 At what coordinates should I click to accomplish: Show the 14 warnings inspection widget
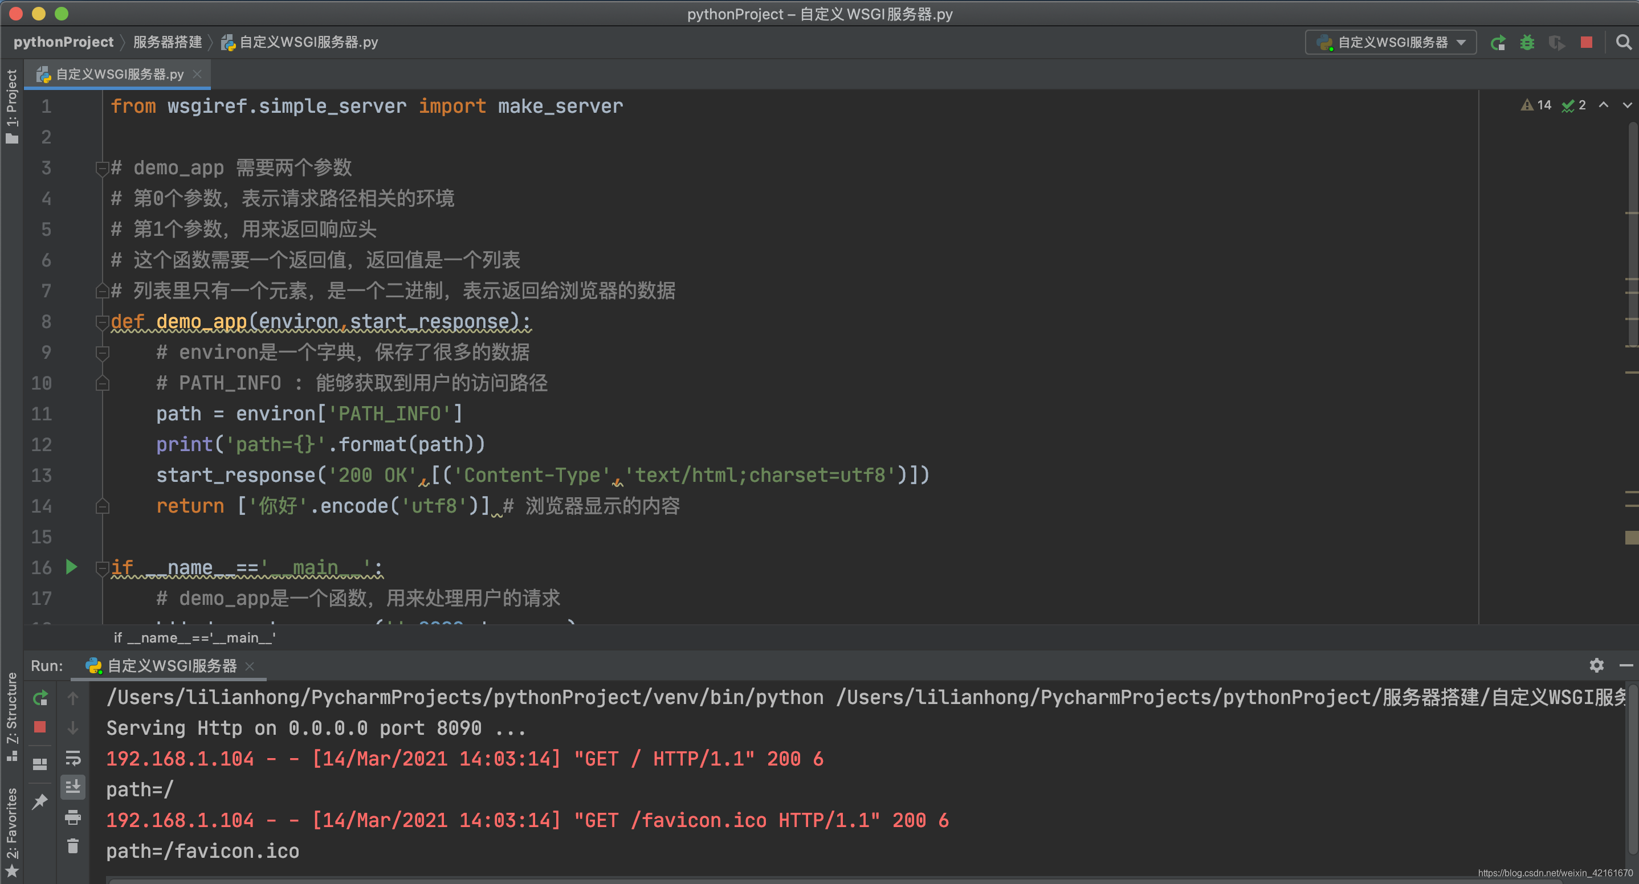(x=1536, y=105)
